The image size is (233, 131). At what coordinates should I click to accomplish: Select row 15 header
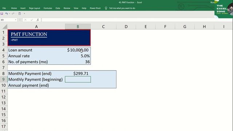[4, 115]
